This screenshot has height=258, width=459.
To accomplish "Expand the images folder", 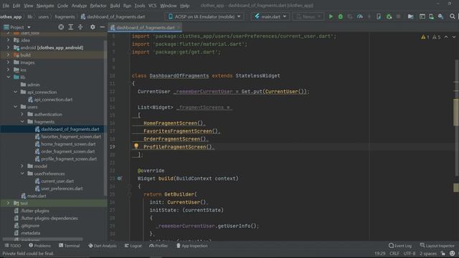I will pos(8,62).
